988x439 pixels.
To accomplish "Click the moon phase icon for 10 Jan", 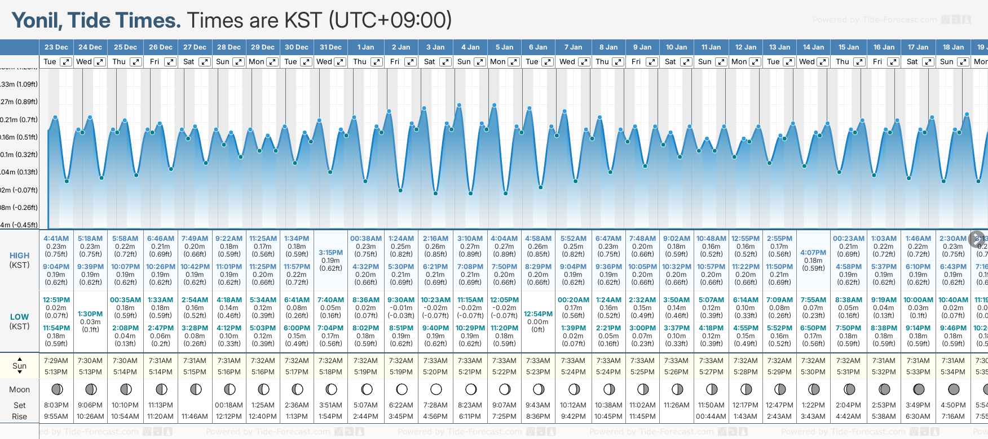I will [x=677, y=389].
